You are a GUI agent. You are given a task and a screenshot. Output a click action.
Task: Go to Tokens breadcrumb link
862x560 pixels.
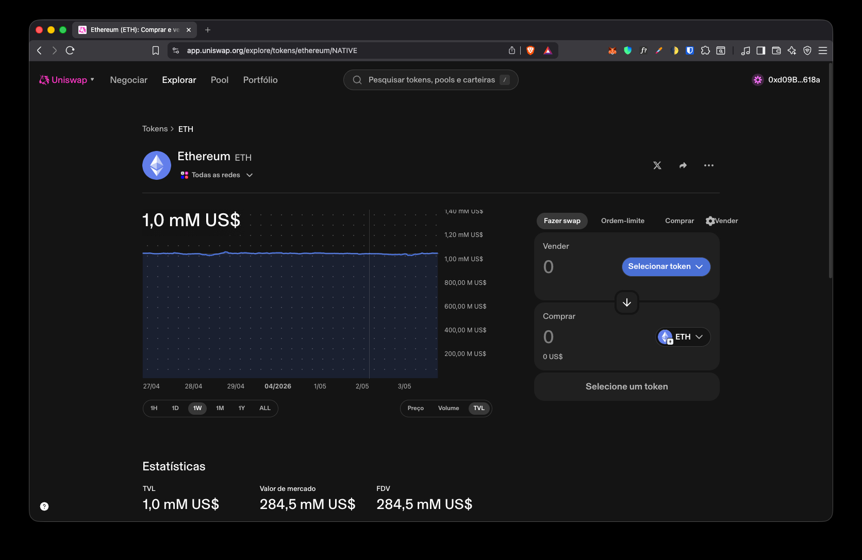pyautogui.click(x=155, y=129)
